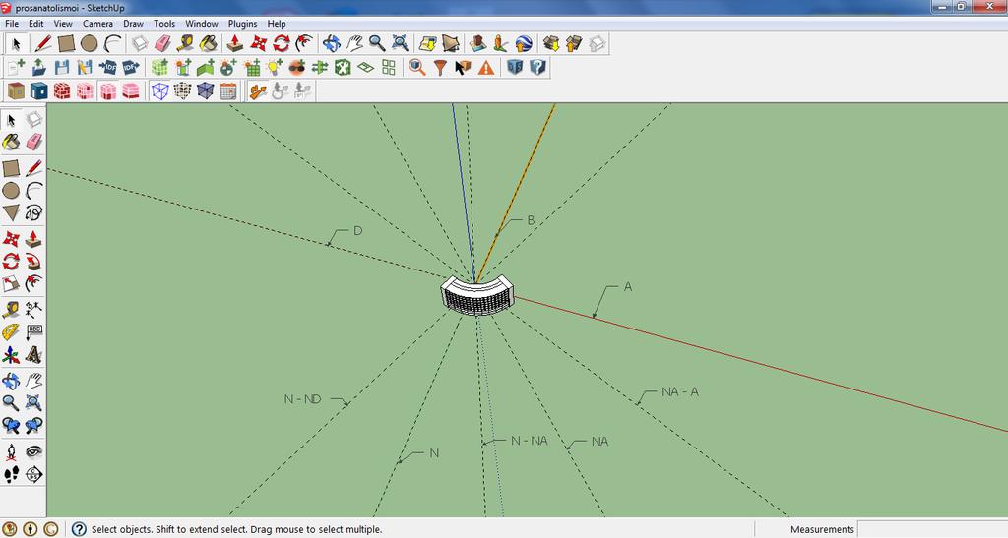Viewport: 1008px width, 538px height.
Task: Open the orange funnel filter tool
Action: coord(440,67)
